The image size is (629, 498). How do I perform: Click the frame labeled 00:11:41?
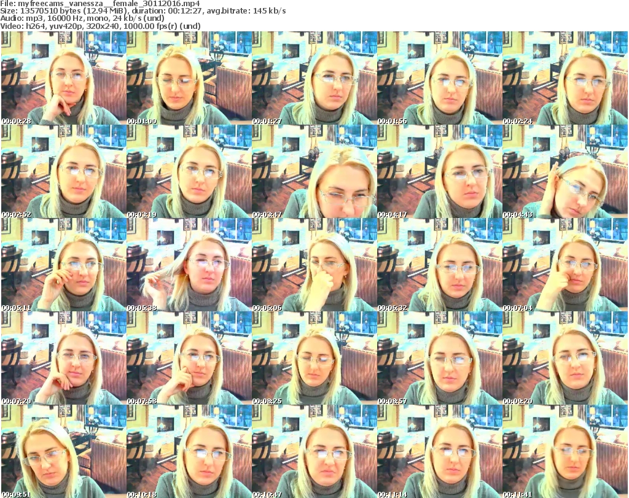coord(565,451)
